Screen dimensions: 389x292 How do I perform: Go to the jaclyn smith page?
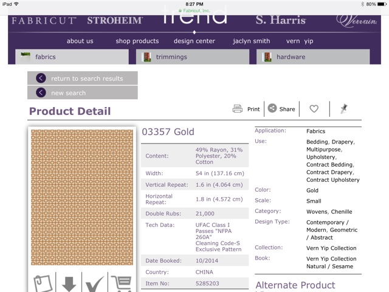[251, 41]
